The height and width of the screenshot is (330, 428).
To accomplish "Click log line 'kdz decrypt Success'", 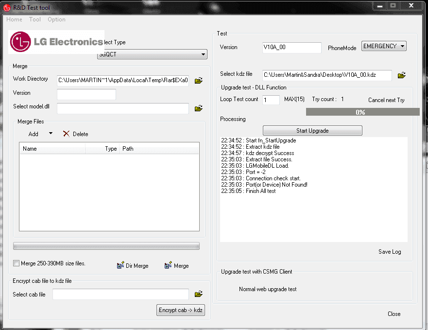I will [x=257, y=153].
